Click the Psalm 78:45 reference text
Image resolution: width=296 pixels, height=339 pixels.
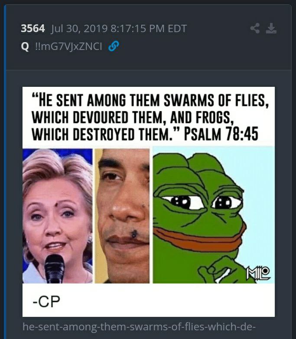point(221,134)
